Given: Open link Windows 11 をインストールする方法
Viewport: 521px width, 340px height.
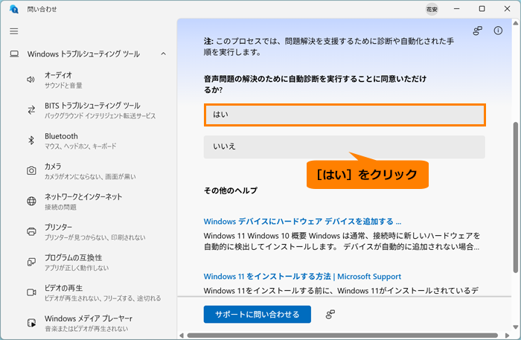Looking at the screenshot, I should point(302,276).
